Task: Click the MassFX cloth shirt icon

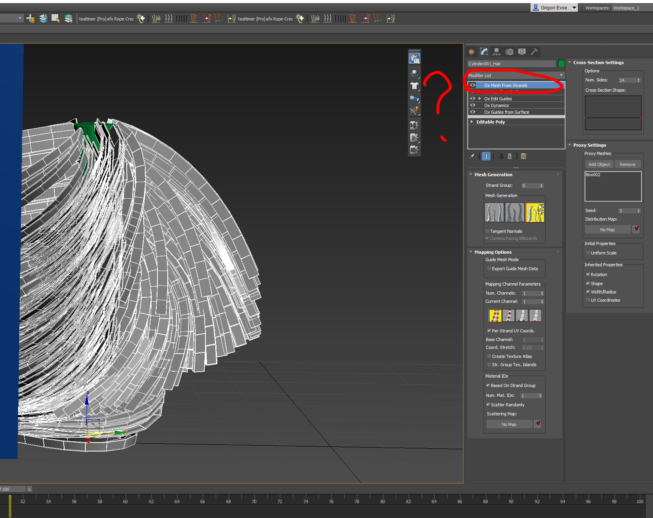Action: 414,86
